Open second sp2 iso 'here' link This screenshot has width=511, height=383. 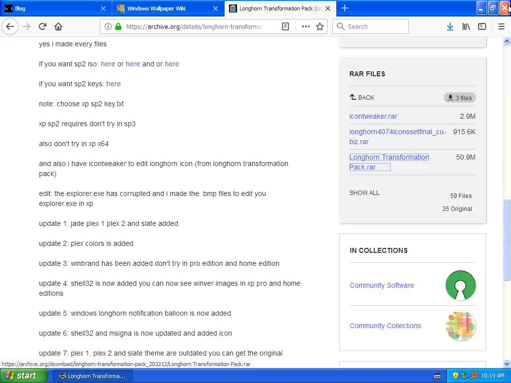pos(133,64)
